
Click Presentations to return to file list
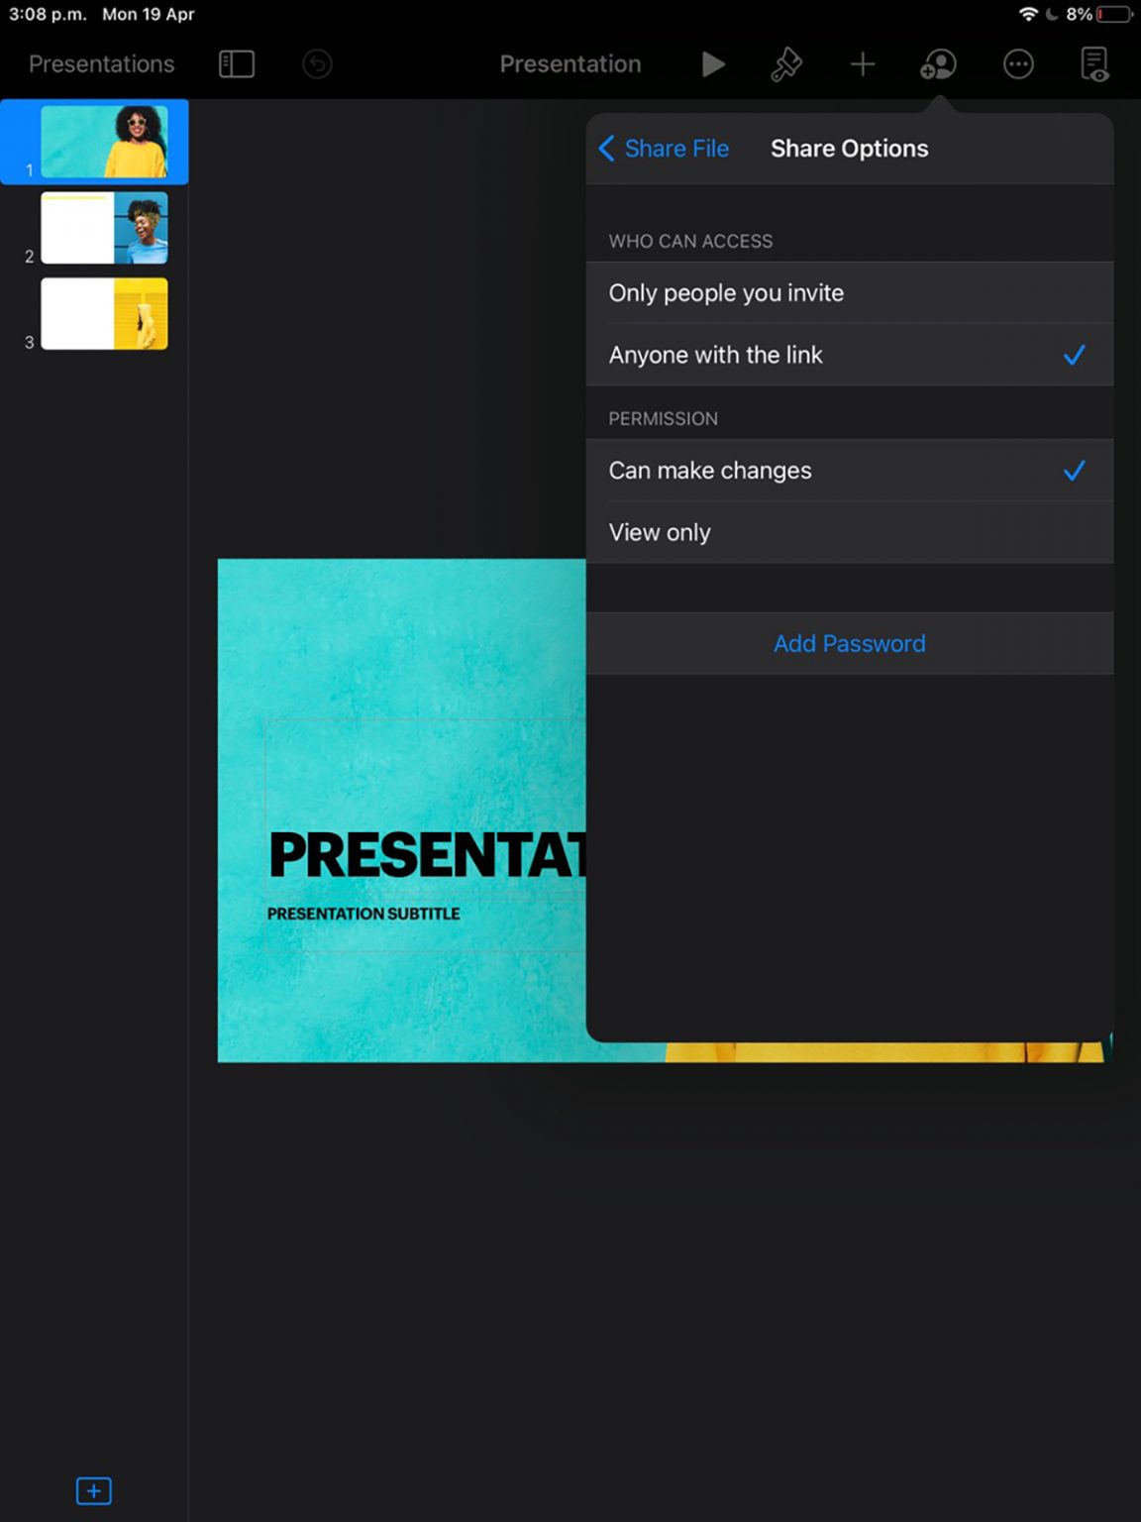coord(100,63)
